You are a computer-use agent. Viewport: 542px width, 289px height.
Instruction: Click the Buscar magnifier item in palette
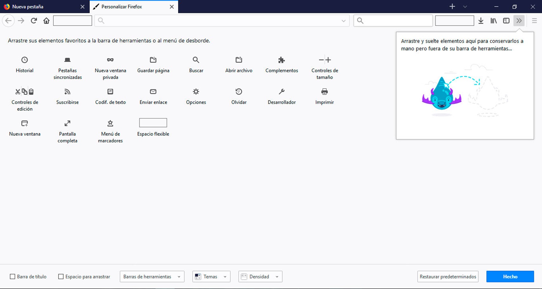coord(196,60)
